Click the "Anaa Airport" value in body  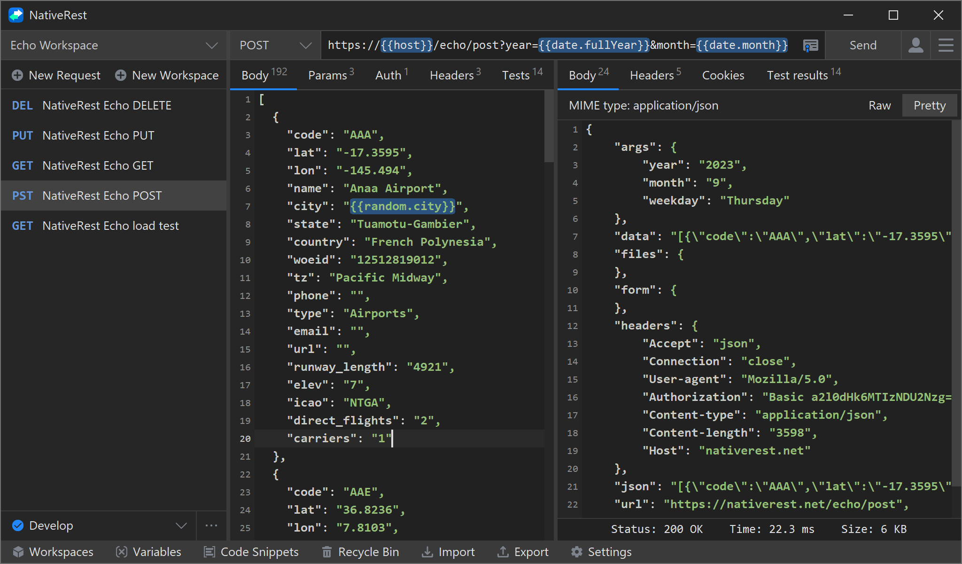tap(392, 188)
